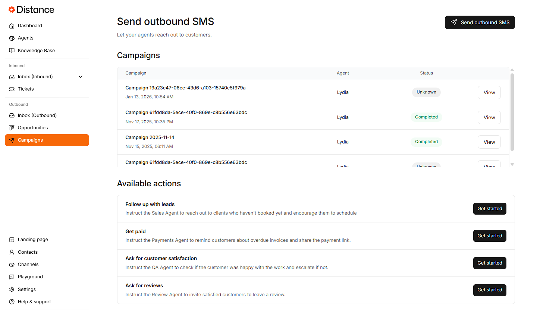Click the Tickets icon in sidebar

click(12, 89)
